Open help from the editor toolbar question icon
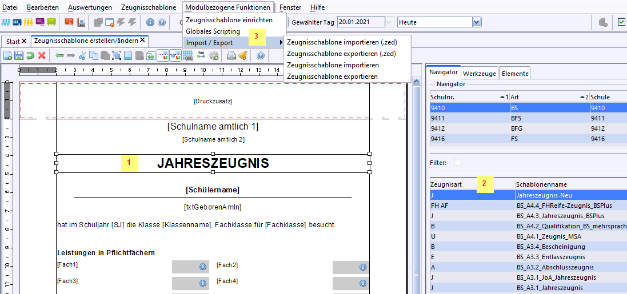 click(261, 55)
